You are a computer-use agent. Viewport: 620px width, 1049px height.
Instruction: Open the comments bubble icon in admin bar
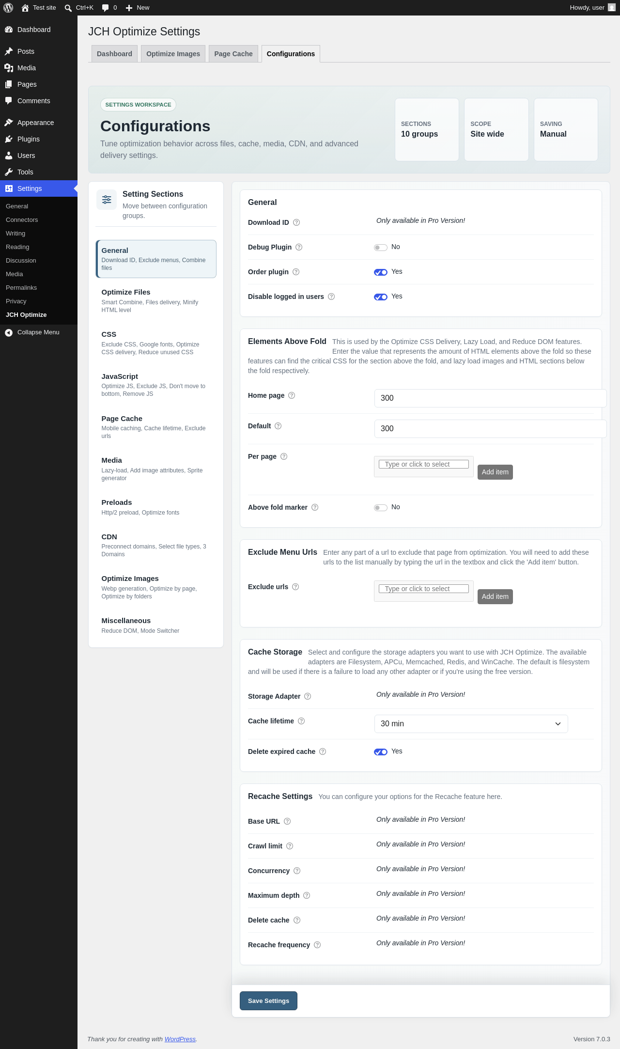pyautogui.click(x=106, y=8)
